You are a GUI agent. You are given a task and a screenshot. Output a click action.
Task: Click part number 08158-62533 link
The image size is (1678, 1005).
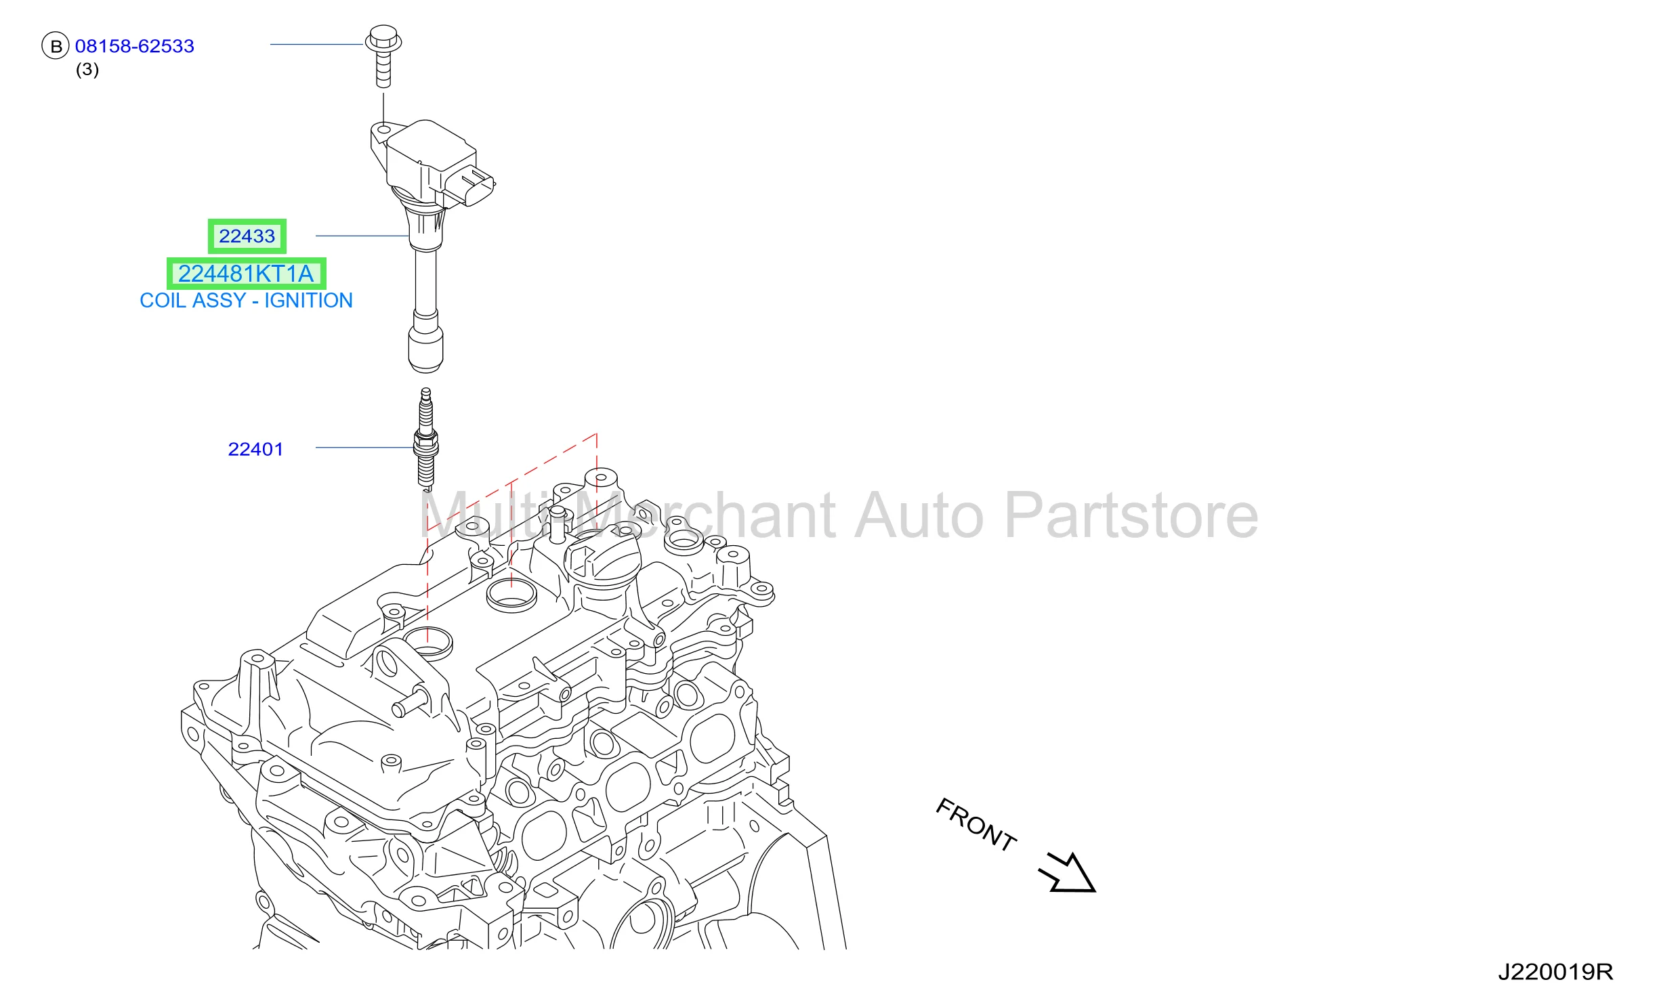(134, 46)
